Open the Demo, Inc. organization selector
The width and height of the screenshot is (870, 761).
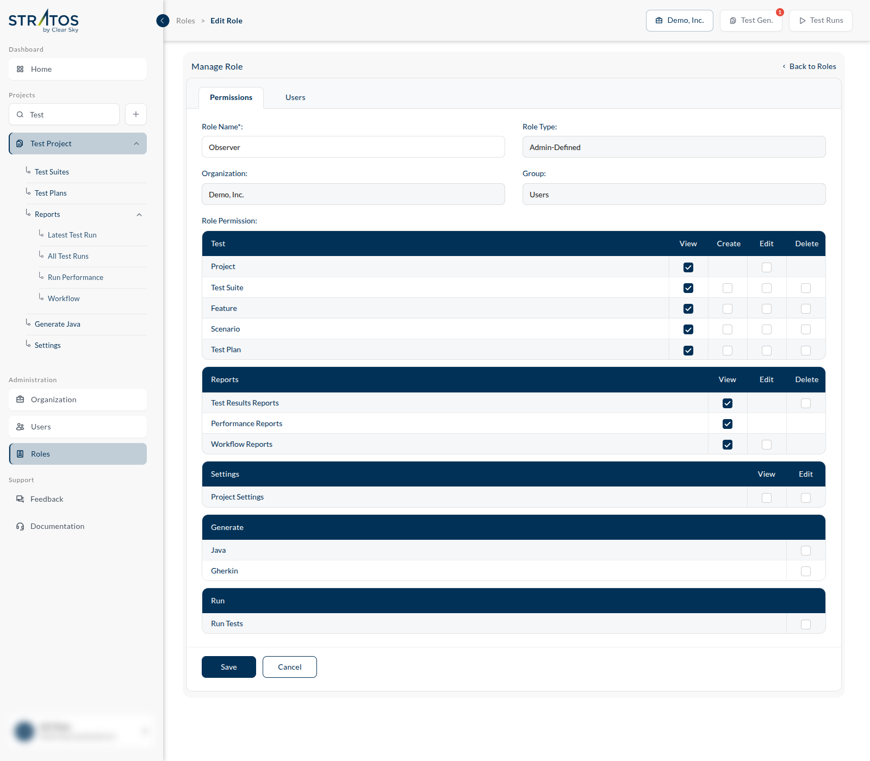(680, 21)
